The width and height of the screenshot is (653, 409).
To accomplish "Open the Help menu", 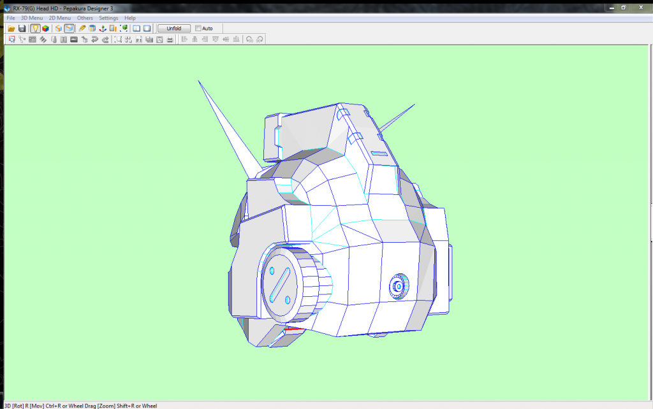I will (130, 18).
